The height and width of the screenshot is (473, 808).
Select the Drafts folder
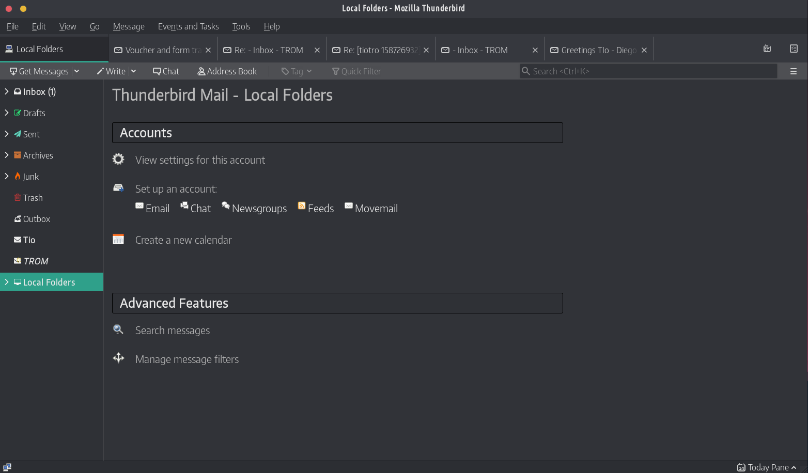coord(52,113)
